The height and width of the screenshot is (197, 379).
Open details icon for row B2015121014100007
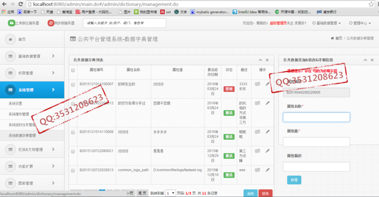[x=257, y=84]
